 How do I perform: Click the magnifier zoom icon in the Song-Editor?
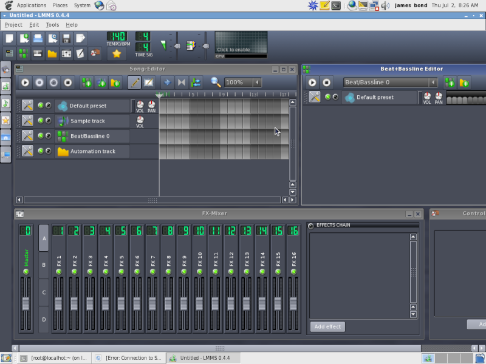coord(216,83)
